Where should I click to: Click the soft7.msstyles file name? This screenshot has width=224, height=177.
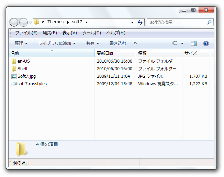(32, 84)
